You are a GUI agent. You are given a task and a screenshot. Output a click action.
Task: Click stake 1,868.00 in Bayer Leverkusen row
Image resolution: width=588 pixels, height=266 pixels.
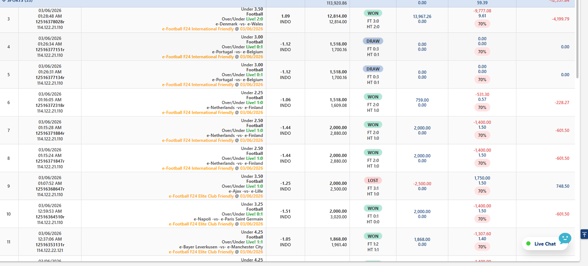coord(338,239)
